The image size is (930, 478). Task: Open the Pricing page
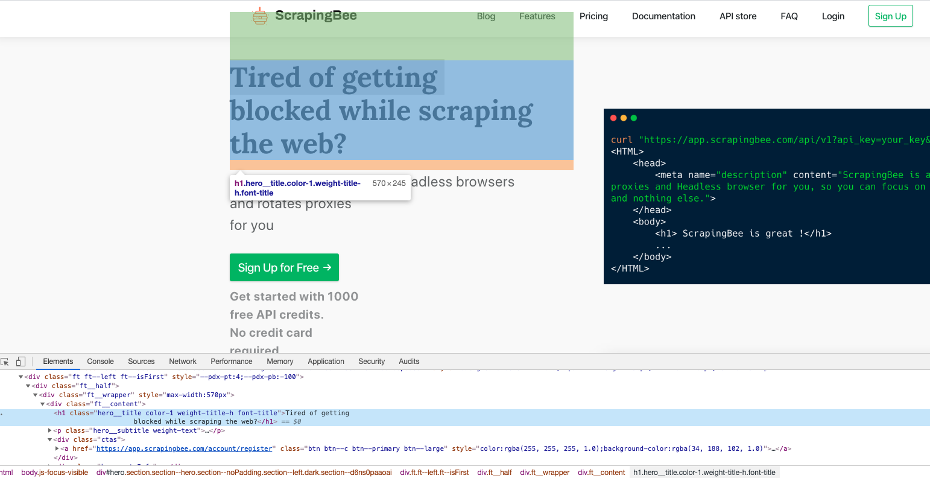[593, 16]
